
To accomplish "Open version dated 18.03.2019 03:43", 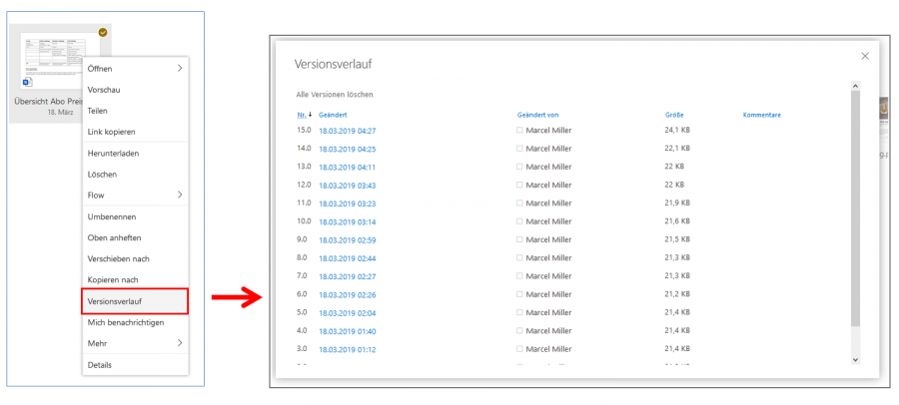I will [x=348, y=186].
